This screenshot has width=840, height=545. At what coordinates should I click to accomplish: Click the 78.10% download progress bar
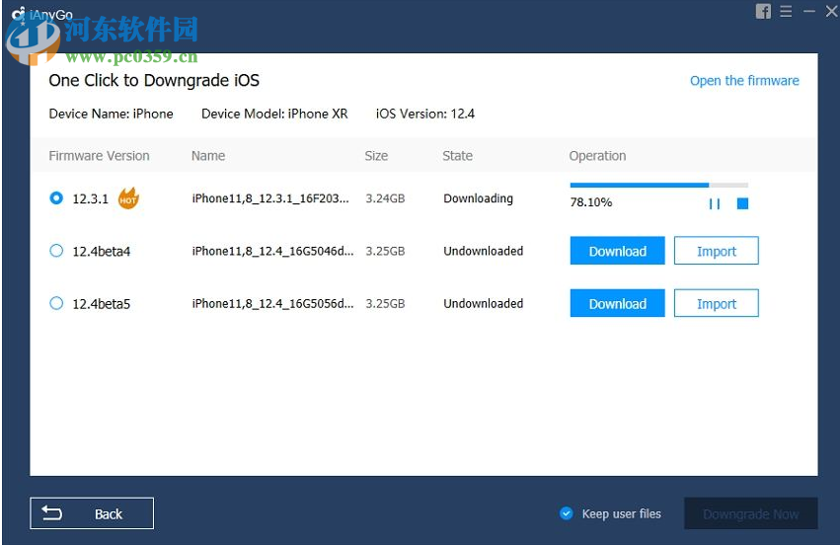coord(659,185)
